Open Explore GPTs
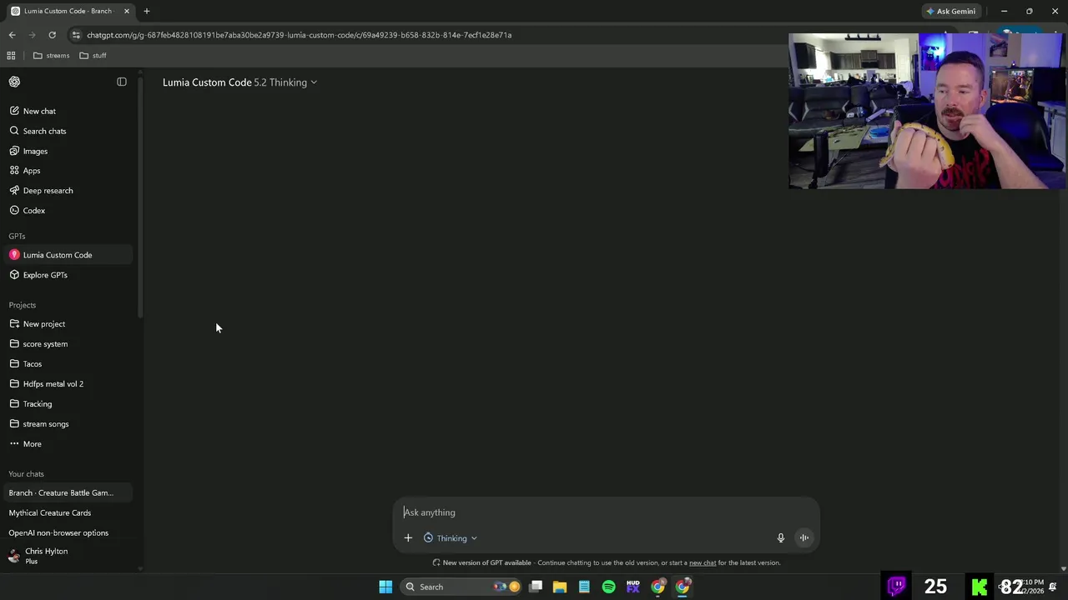The height and width of the screenshot is (600, 1068). pyautogui.click(x=67, y=275)
